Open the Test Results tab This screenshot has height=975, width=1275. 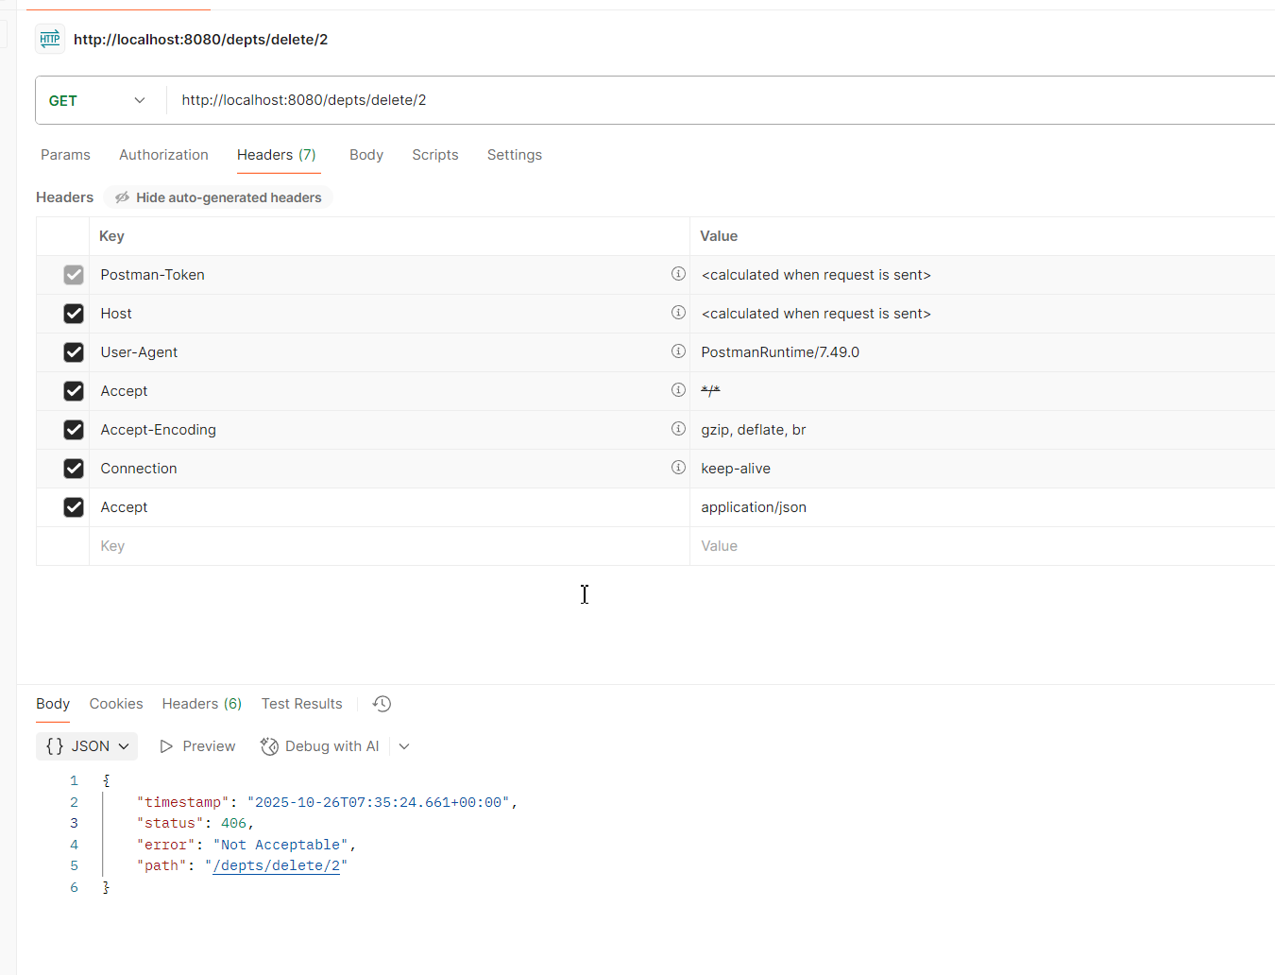(302, 704)
